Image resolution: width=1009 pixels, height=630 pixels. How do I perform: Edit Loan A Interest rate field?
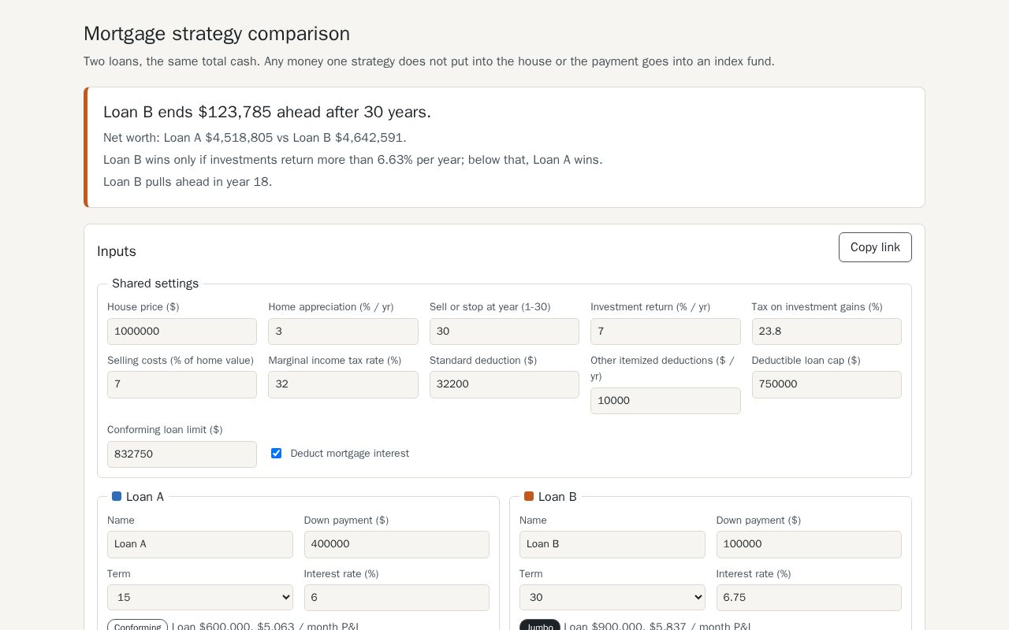tap(397, 598)
